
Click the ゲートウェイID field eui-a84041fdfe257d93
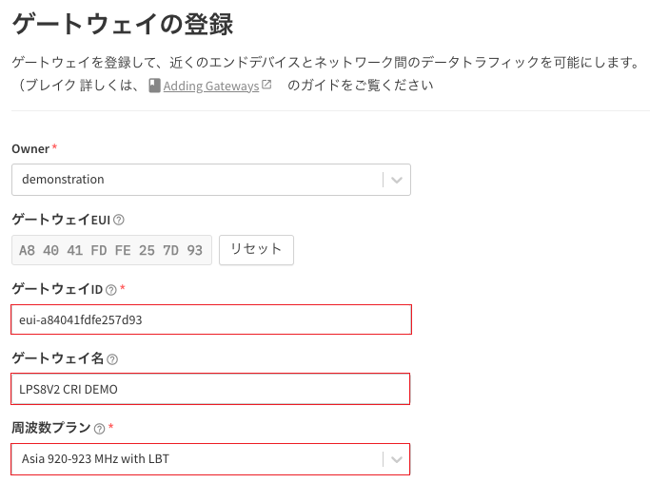coord(211,319)
